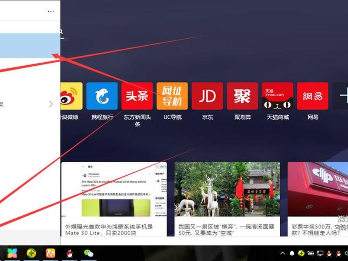Open the Tmall cat tile icon

tap(278, 96)
